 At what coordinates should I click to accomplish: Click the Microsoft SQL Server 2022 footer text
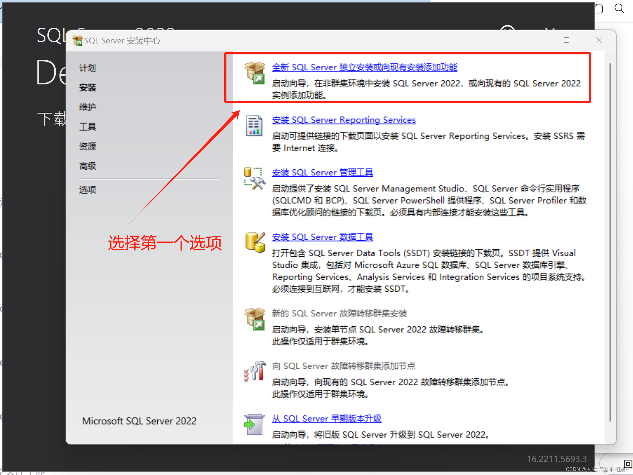(x=139, y=421)
